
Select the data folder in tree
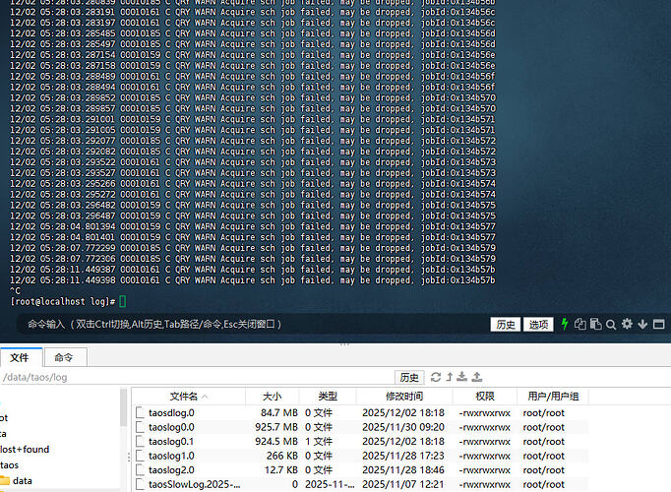22,480
